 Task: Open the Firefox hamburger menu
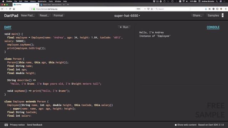point(226,9)
